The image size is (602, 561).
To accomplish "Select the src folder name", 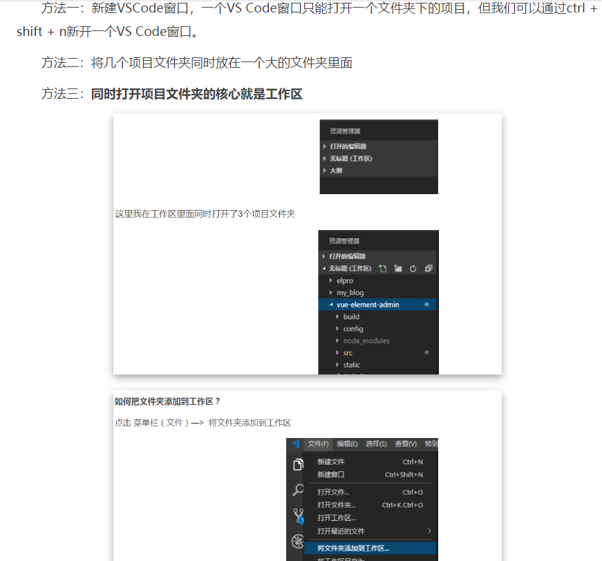I will [x=348, y=352].
